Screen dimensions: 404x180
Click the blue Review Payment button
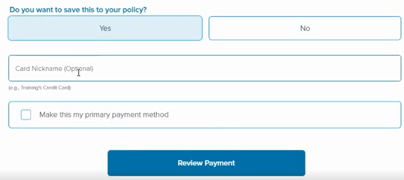206,163
